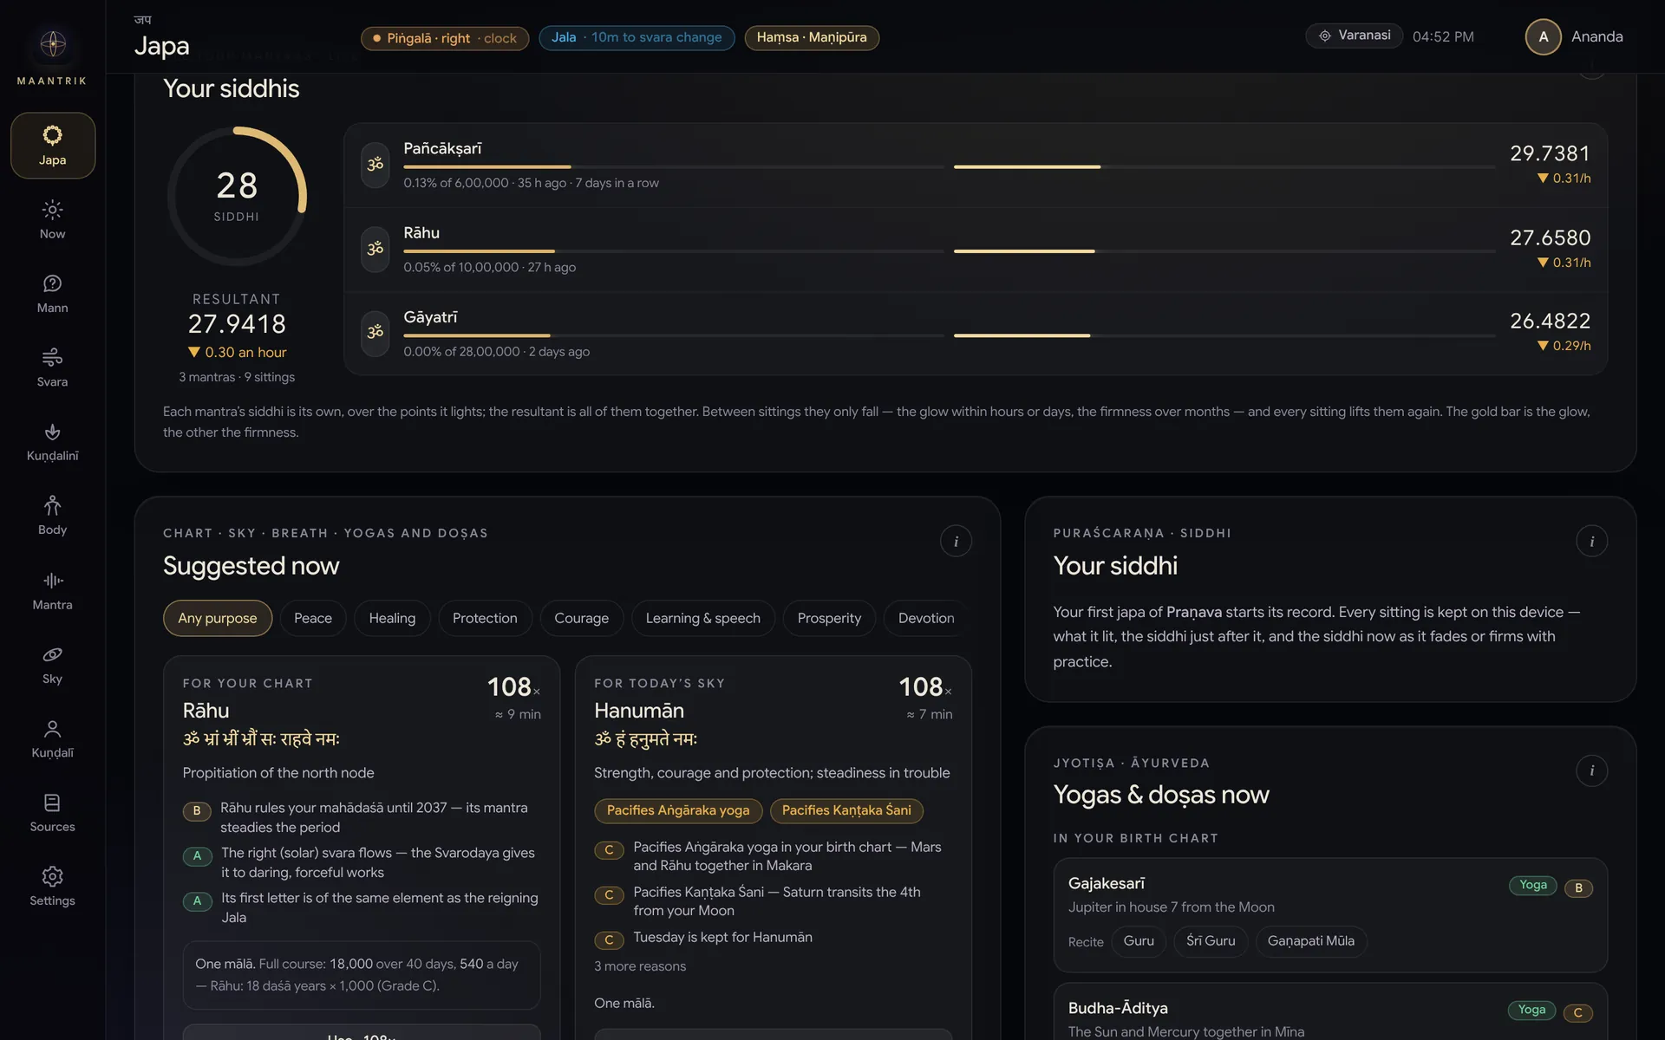This screenshot has height=1040, width=1665.
Task: Expand info for Yogas & doṣas now
Action: (x=1591, y=770)
